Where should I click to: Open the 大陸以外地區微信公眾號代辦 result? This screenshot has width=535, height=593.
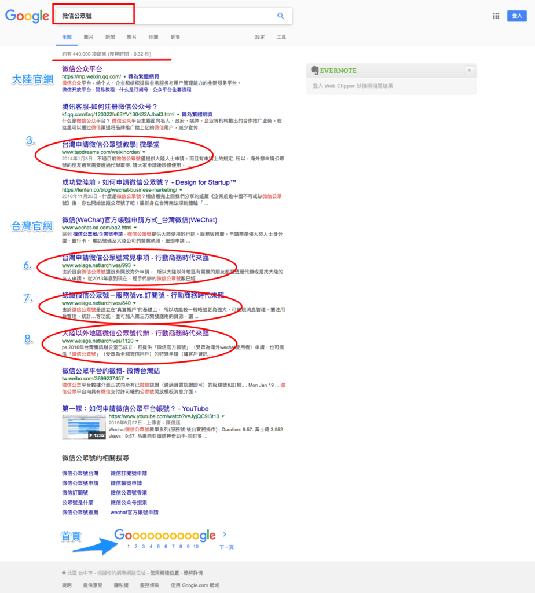(135, 333)
